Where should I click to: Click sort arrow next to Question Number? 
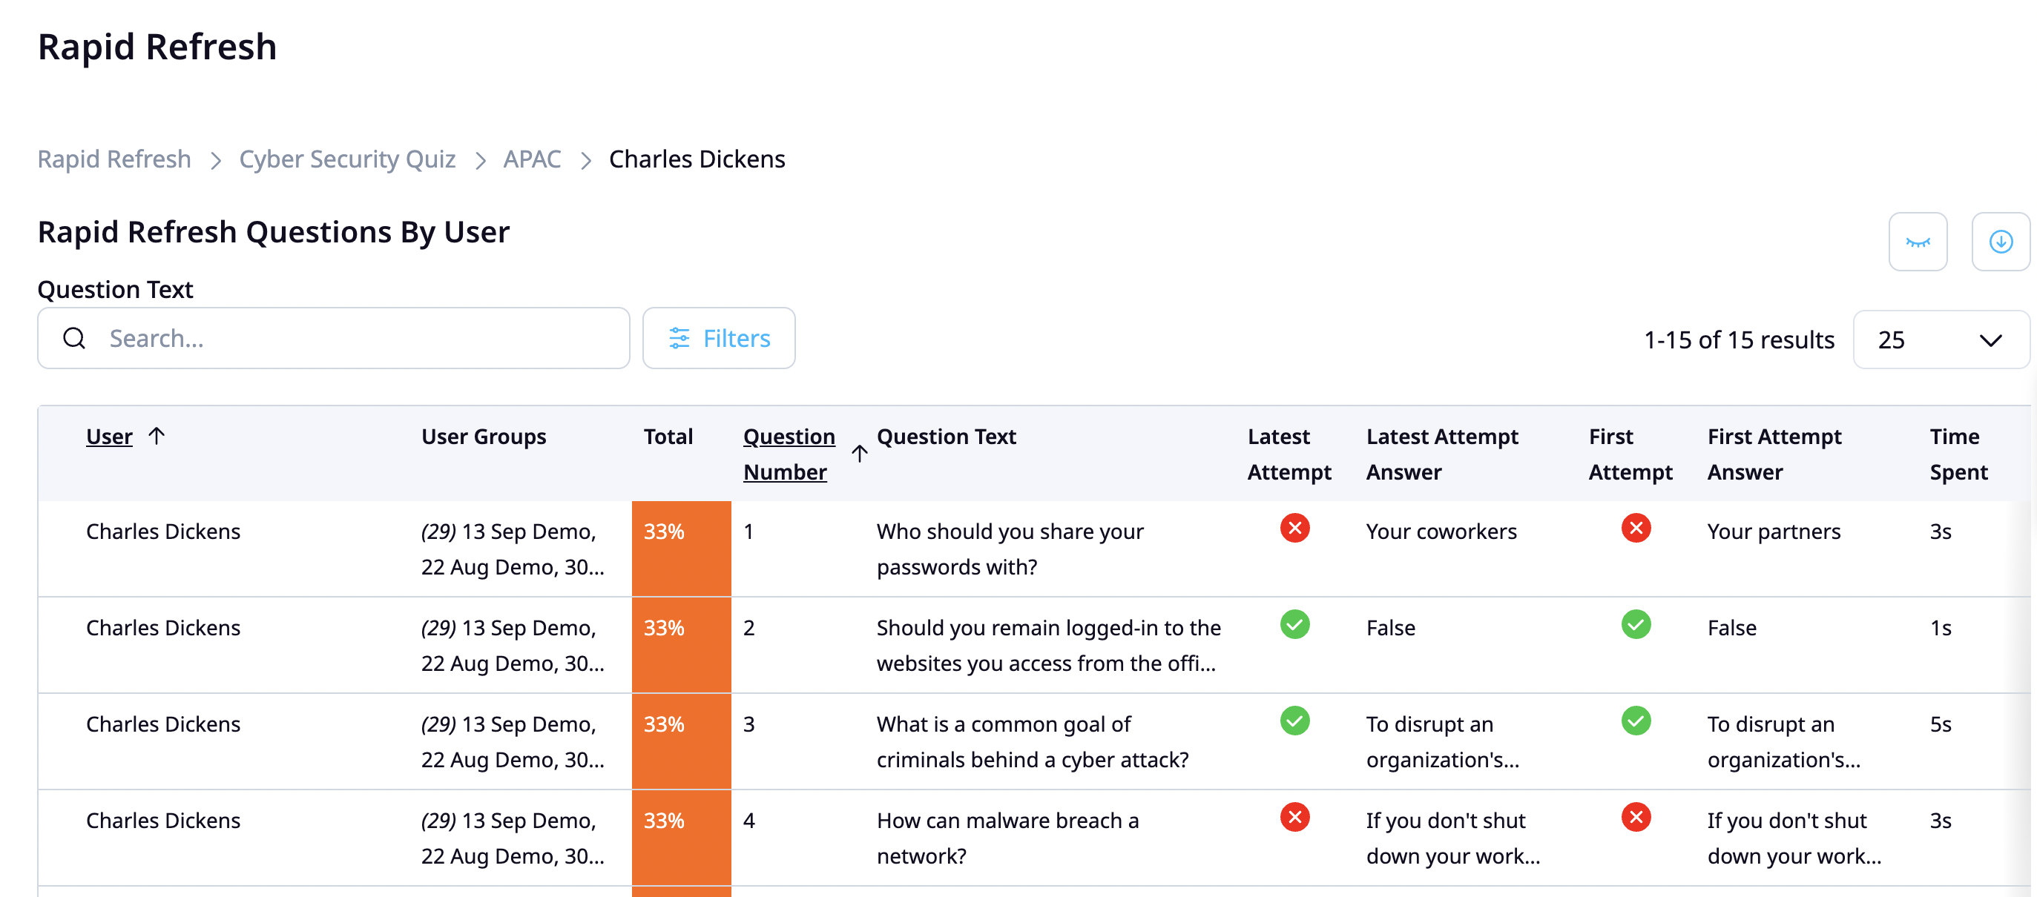coord(859,454)
